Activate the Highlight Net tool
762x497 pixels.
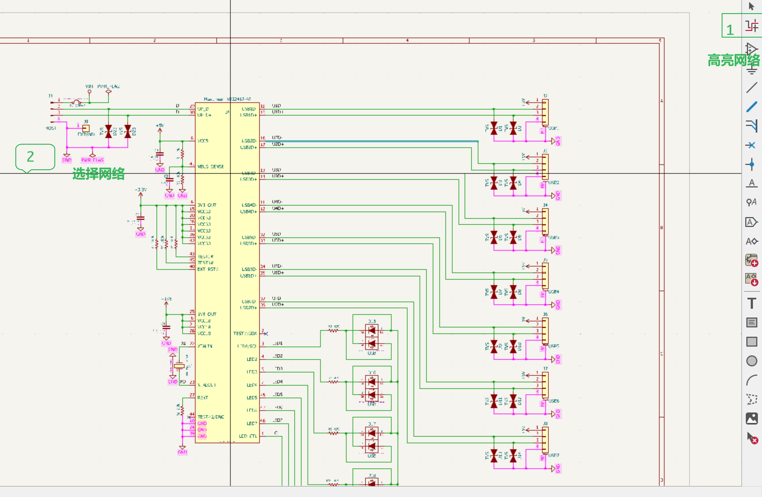752,26
